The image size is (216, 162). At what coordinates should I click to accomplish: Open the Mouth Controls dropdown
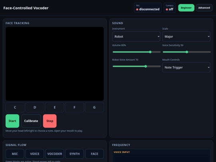[x=186, y=67]
